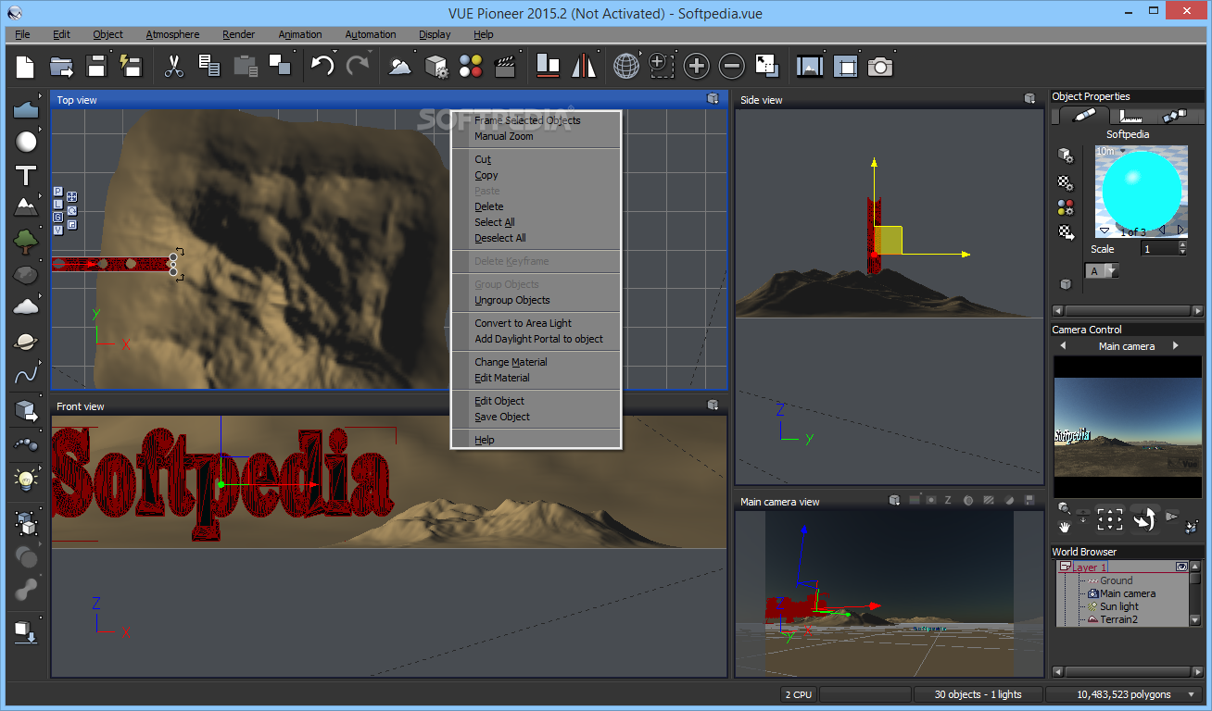Open dropdown arrow next to 'A' button
This screenshot has height=711, width=1212.
1111,271
